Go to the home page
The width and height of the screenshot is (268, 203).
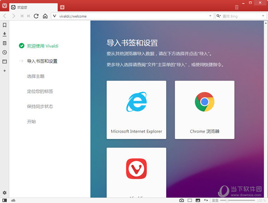[45, 16]
